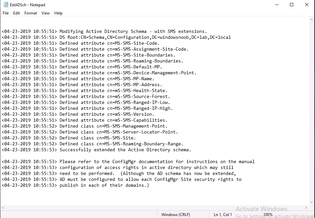The image size is (315, 218).
Task: Click the class line cn=MS-SMS-Management-Point
Action: 85,126
